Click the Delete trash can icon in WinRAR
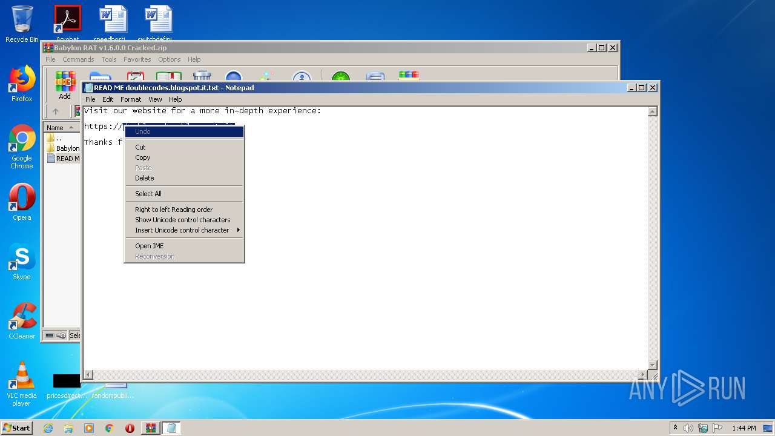Viewport: 775px width, 436px height. coord(202,76)
